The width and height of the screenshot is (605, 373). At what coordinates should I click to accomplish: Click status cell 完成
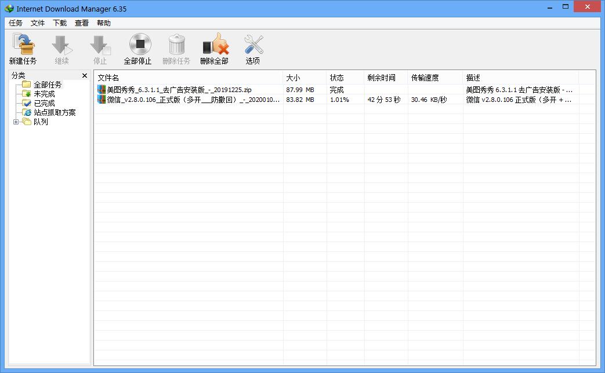pyautogui.click(x=337, y=90)
